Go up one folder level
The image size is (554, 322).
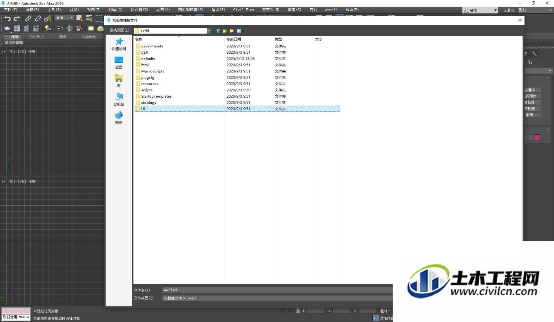[x=225, y=31]
